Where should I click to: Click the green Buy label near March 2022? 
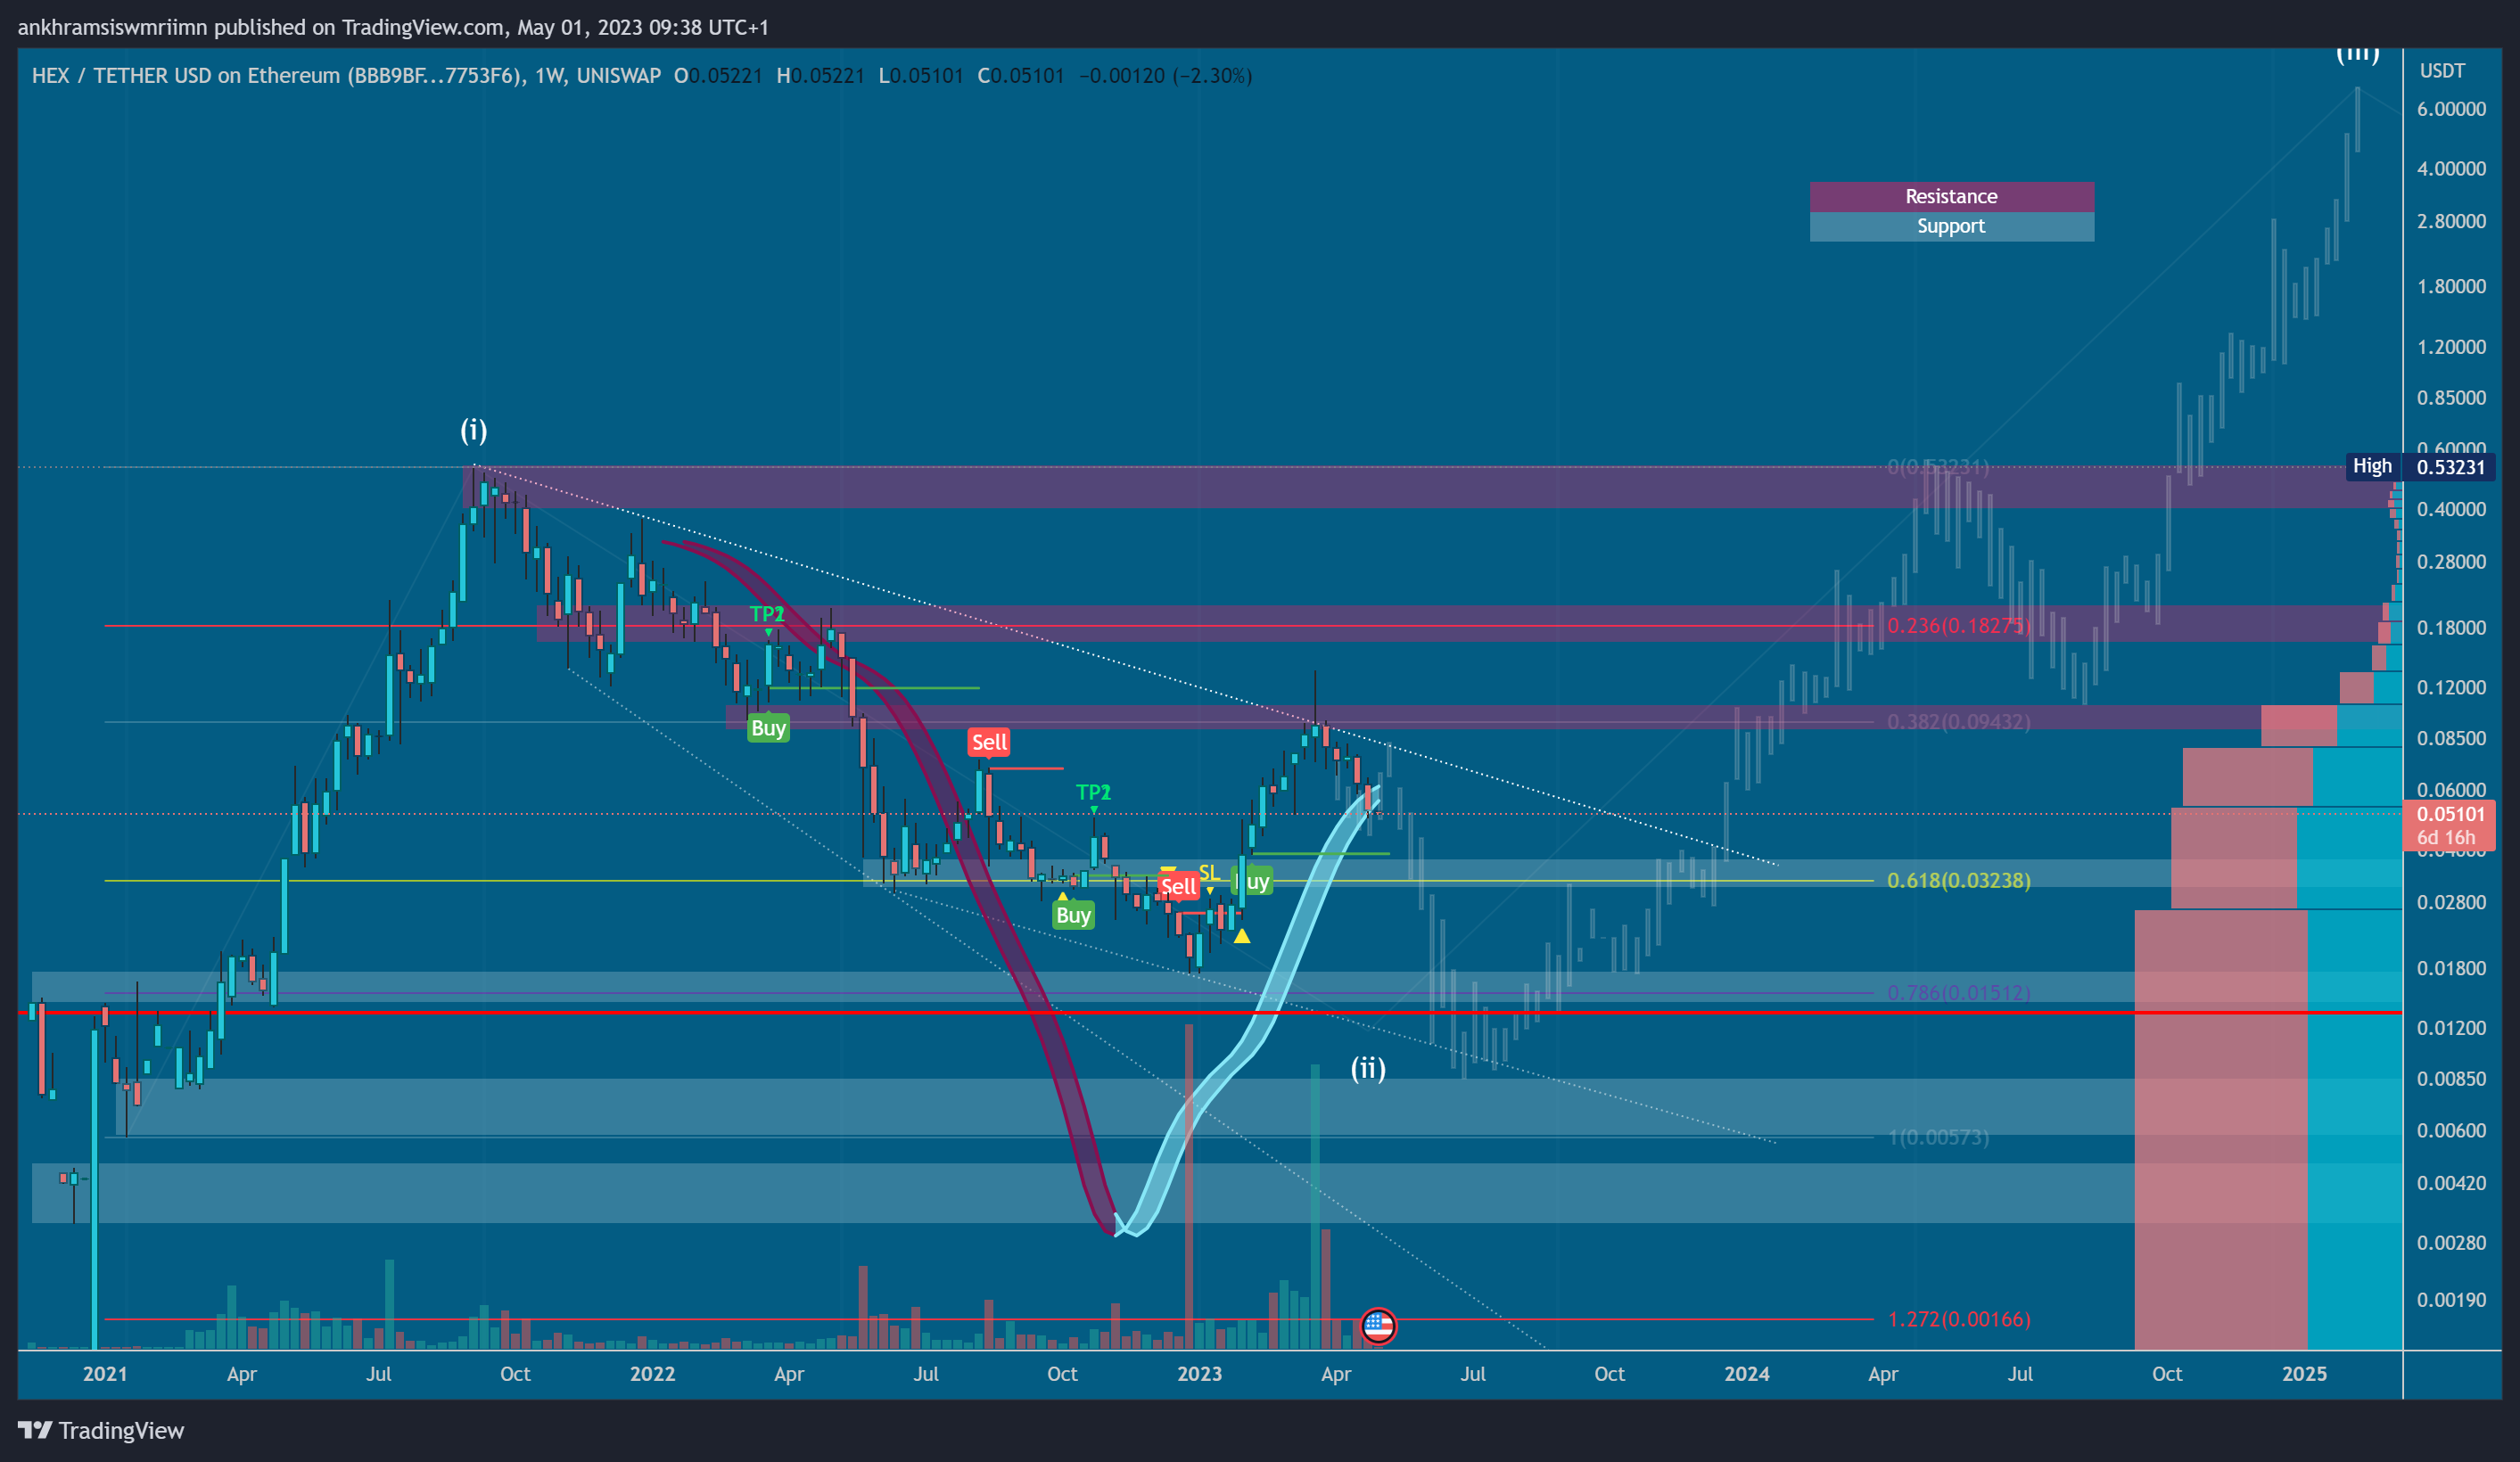768,728
